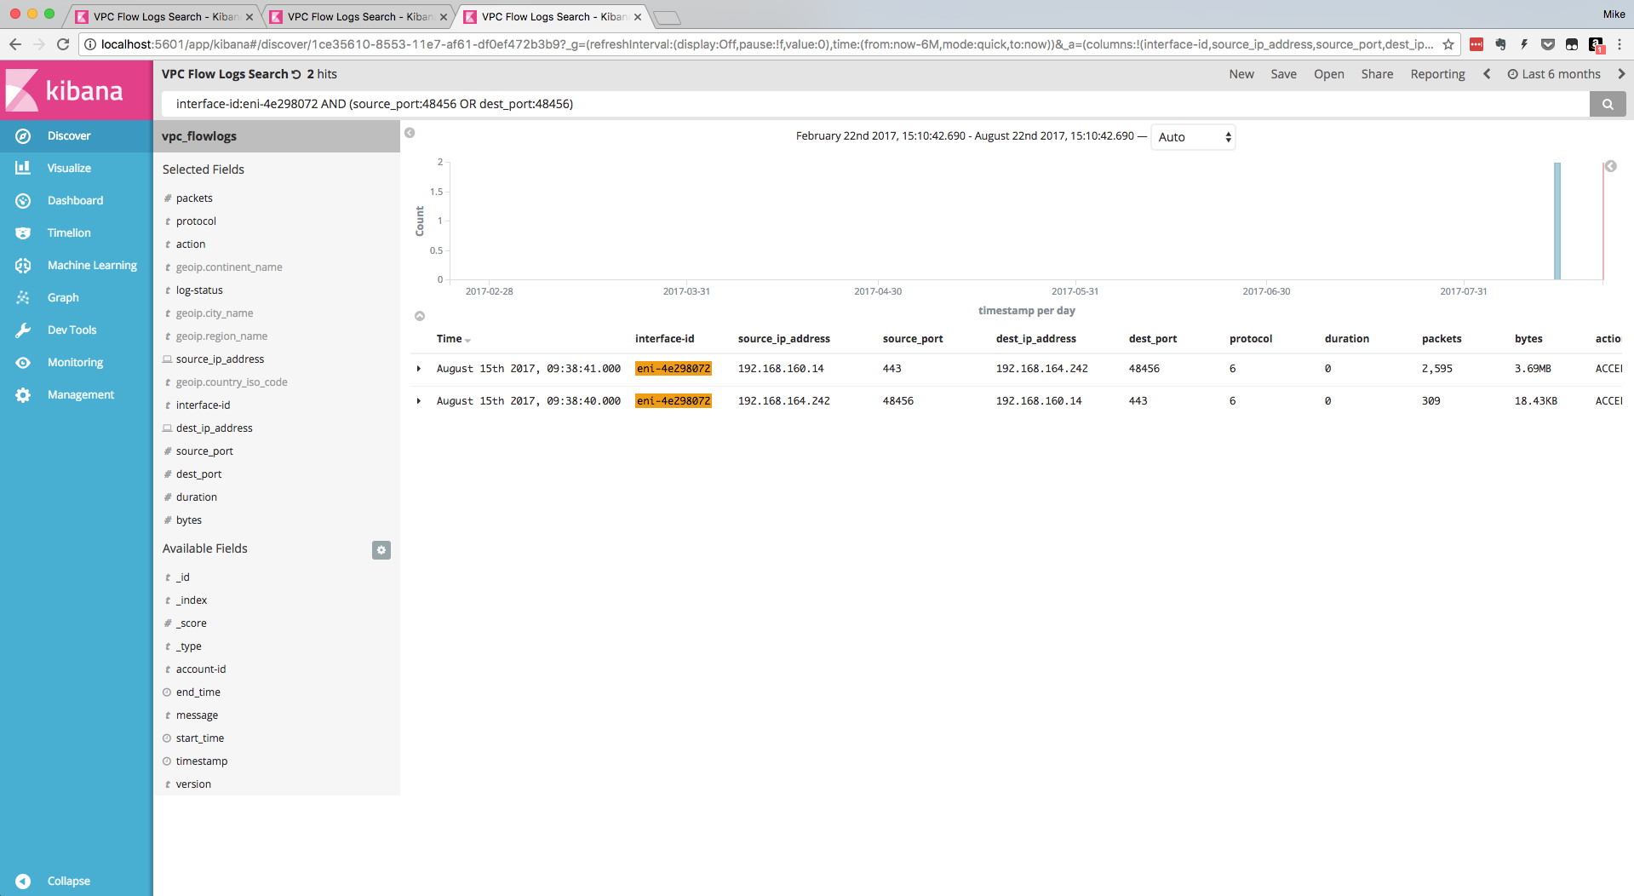The height and width of the screenshot is (896, 1634).
Task: Click the Mike user profile label
Action: click(1614, 14)
